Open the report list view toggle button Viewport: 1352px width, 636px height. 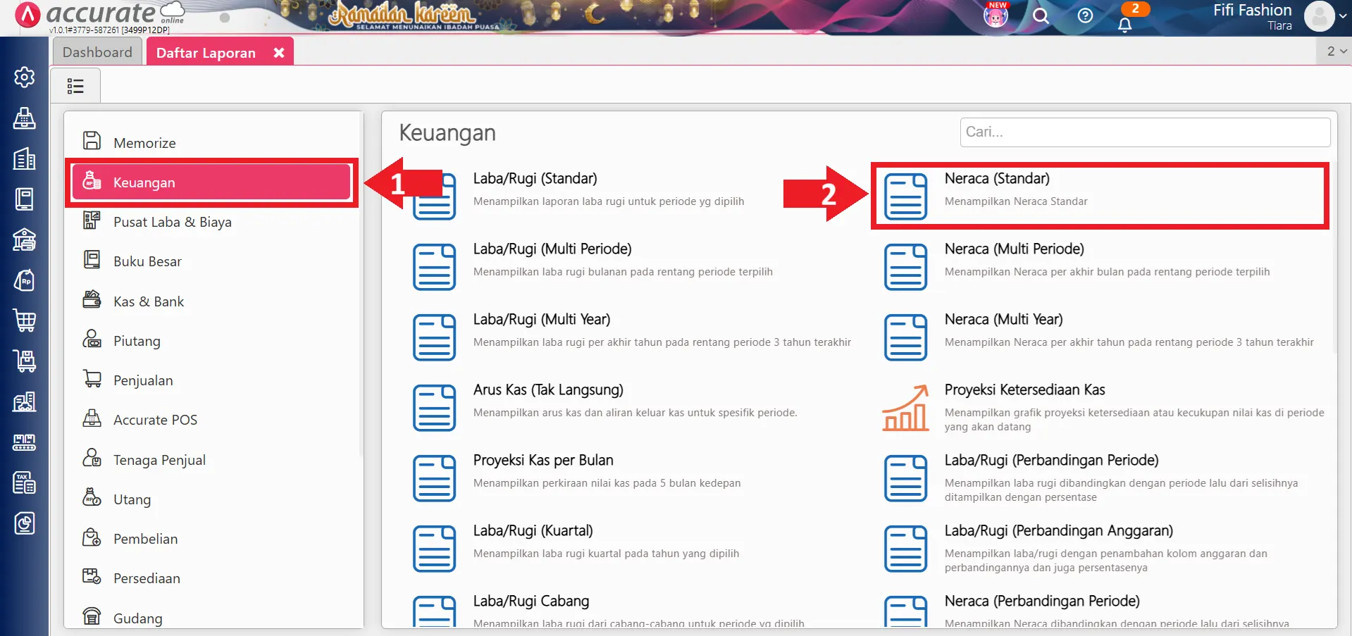click(75, 85)
